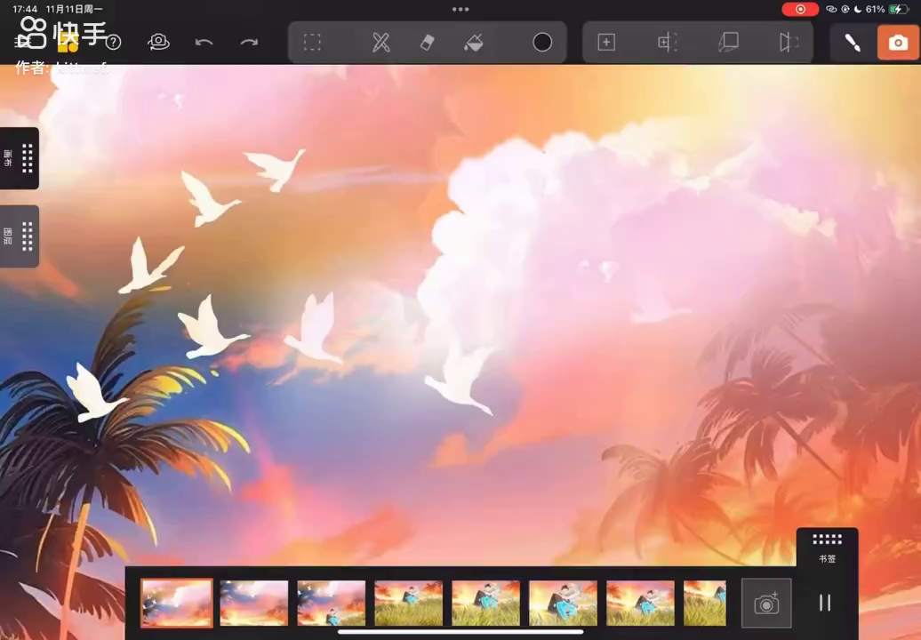Viewport: 921px width, 640px height.
Task: Open the black color swatch circle
Action: (x=542, y=43)
